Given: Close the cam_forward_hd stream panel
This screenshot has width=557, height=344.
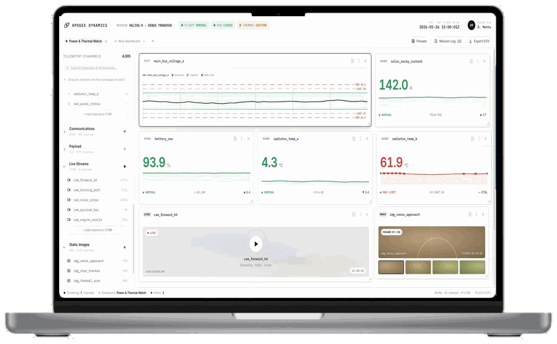Looking at the screenshot, I should [x=367, y=215].
